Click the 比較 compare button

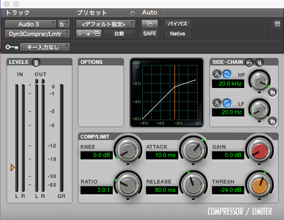(119, 34)
